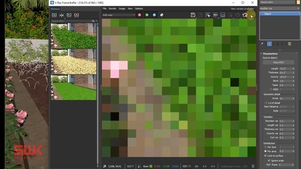
Task: Click the remove modifier trash icon
Action: pos(282,44)
